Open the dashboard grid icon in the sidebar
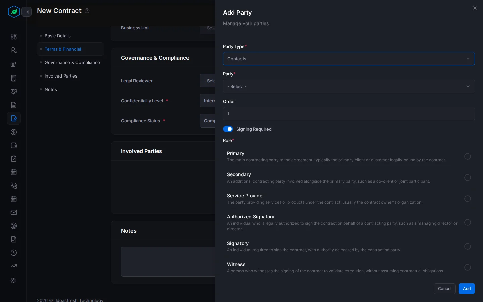The image size is (483, 302). coord(14,37)
